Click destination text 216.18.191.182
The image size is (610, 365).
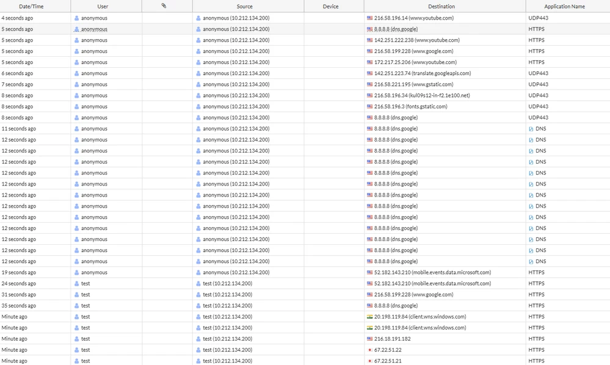[392, 339]
